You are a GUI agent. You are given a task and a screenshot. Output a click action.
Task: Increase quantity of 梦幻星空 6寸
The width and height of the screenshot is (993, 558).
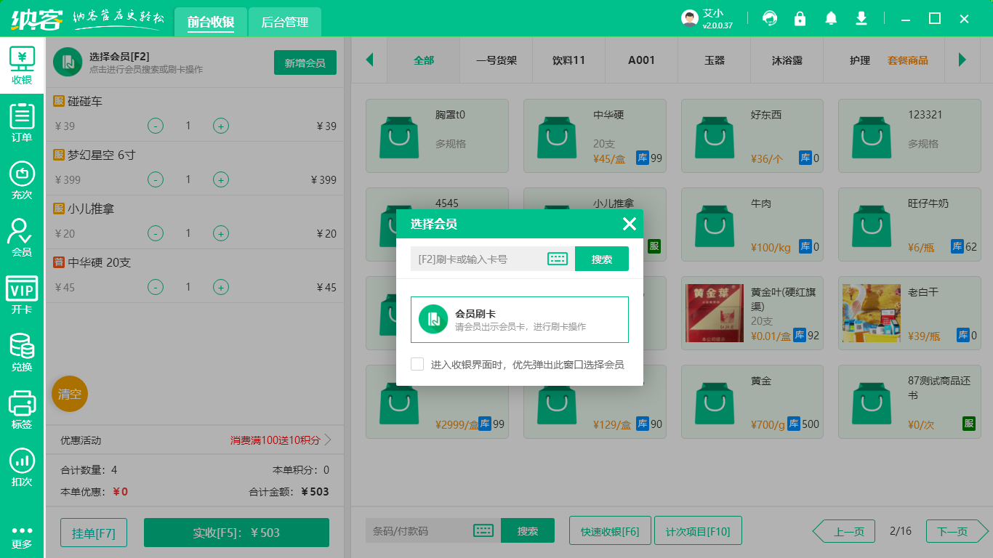click(221, 179)
